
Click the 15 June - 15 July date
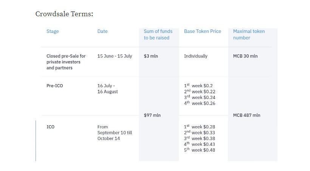click(115, 56)
